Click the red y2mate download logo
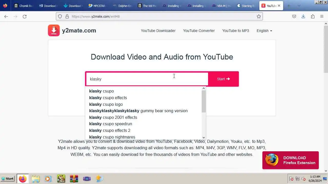 (54, 30)
